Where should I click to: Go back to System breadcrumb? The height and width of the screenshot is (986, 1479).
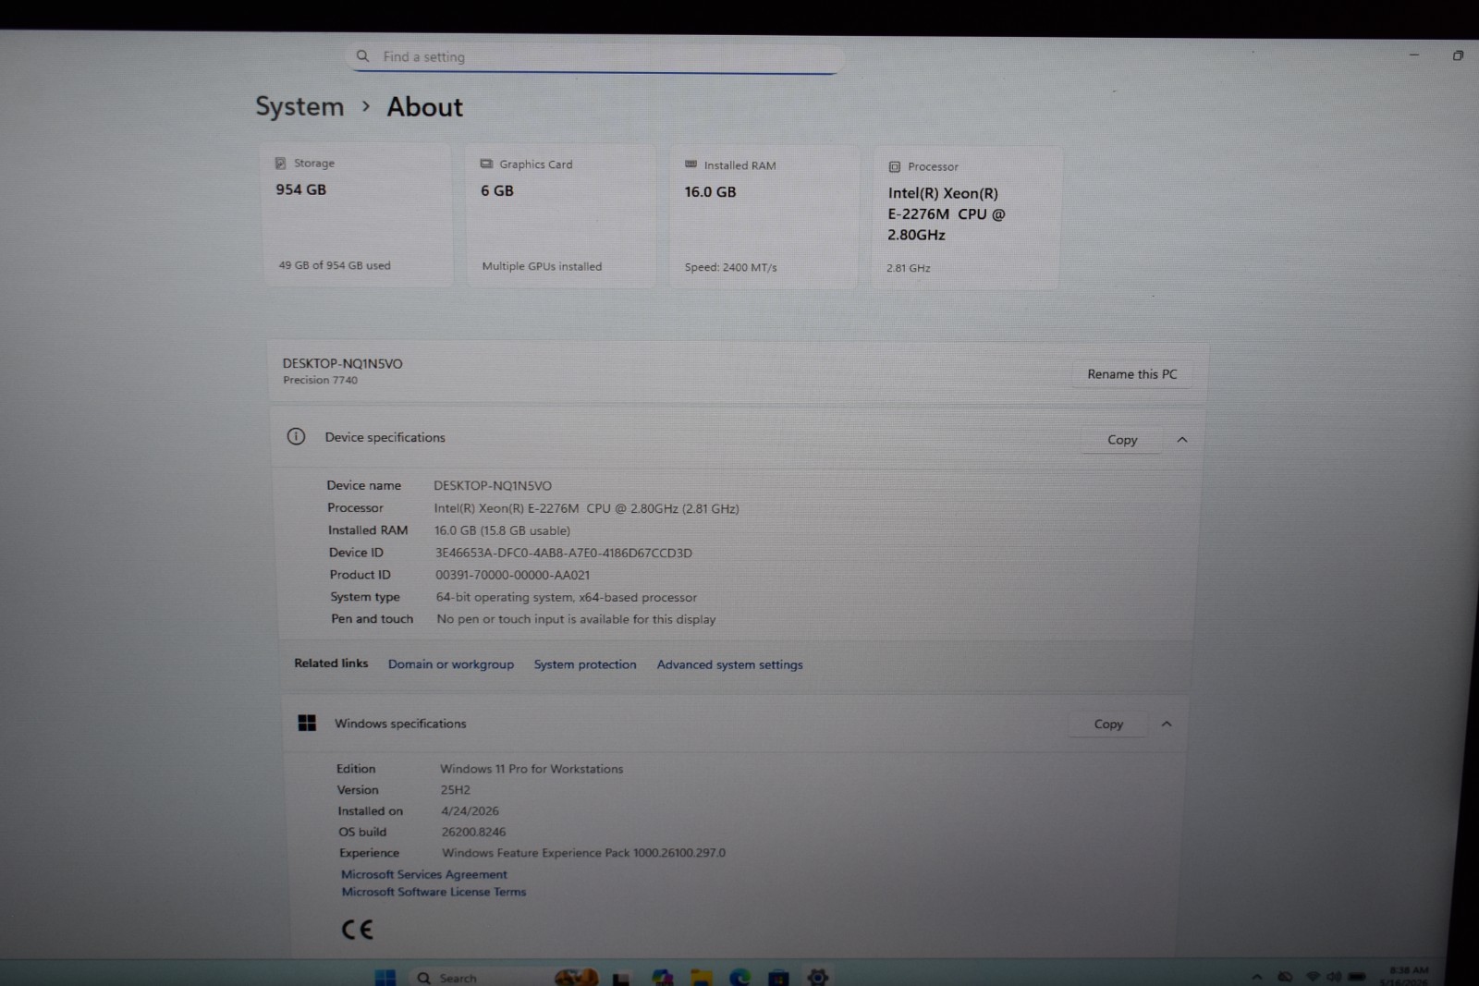[299, 106]
